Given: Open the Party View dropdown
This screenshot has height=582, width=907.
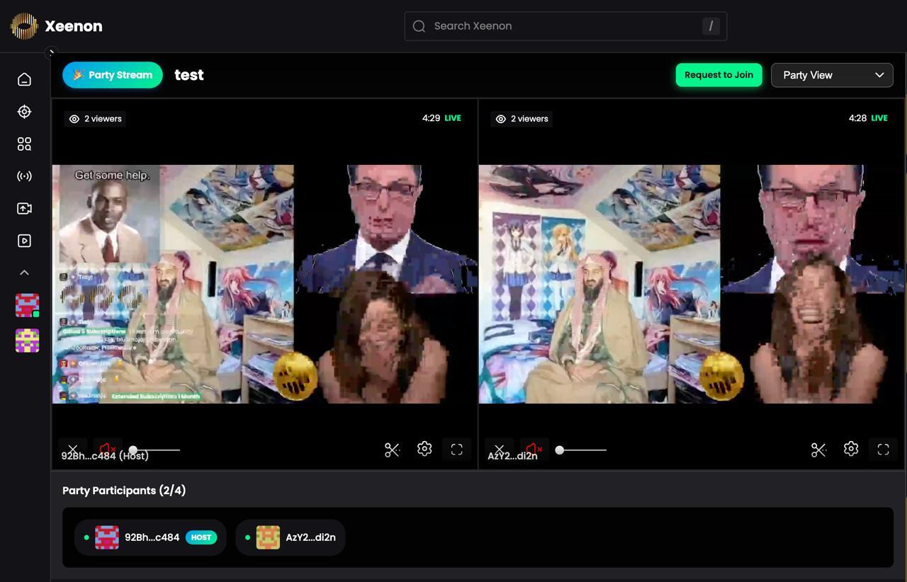Looking at the screenshot, I should [x=832, y=75].
